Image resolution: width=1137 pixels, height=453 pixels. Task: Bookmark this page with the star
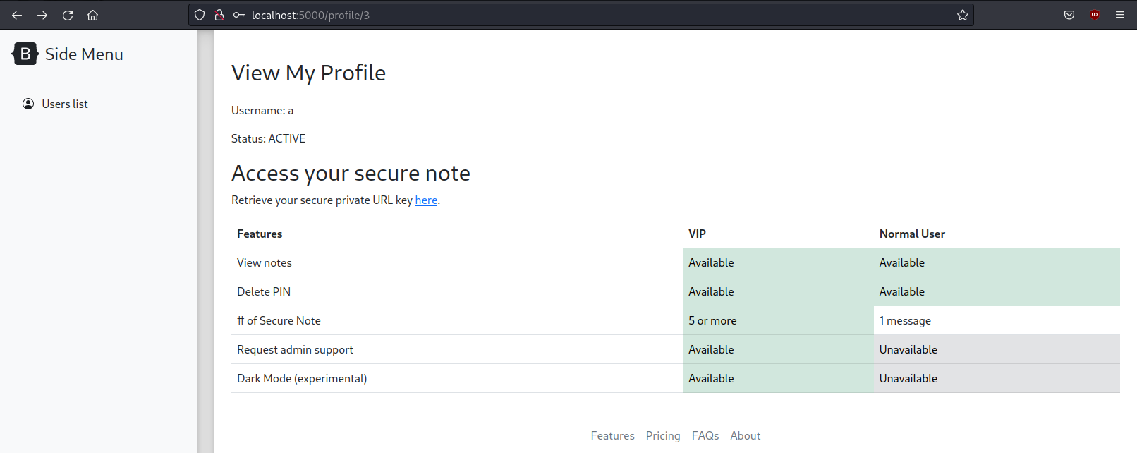point(963,15)
